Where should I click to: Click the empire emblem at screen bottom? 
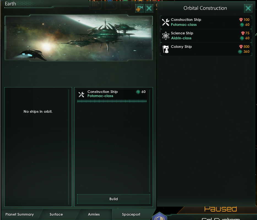tap(159, 216)
